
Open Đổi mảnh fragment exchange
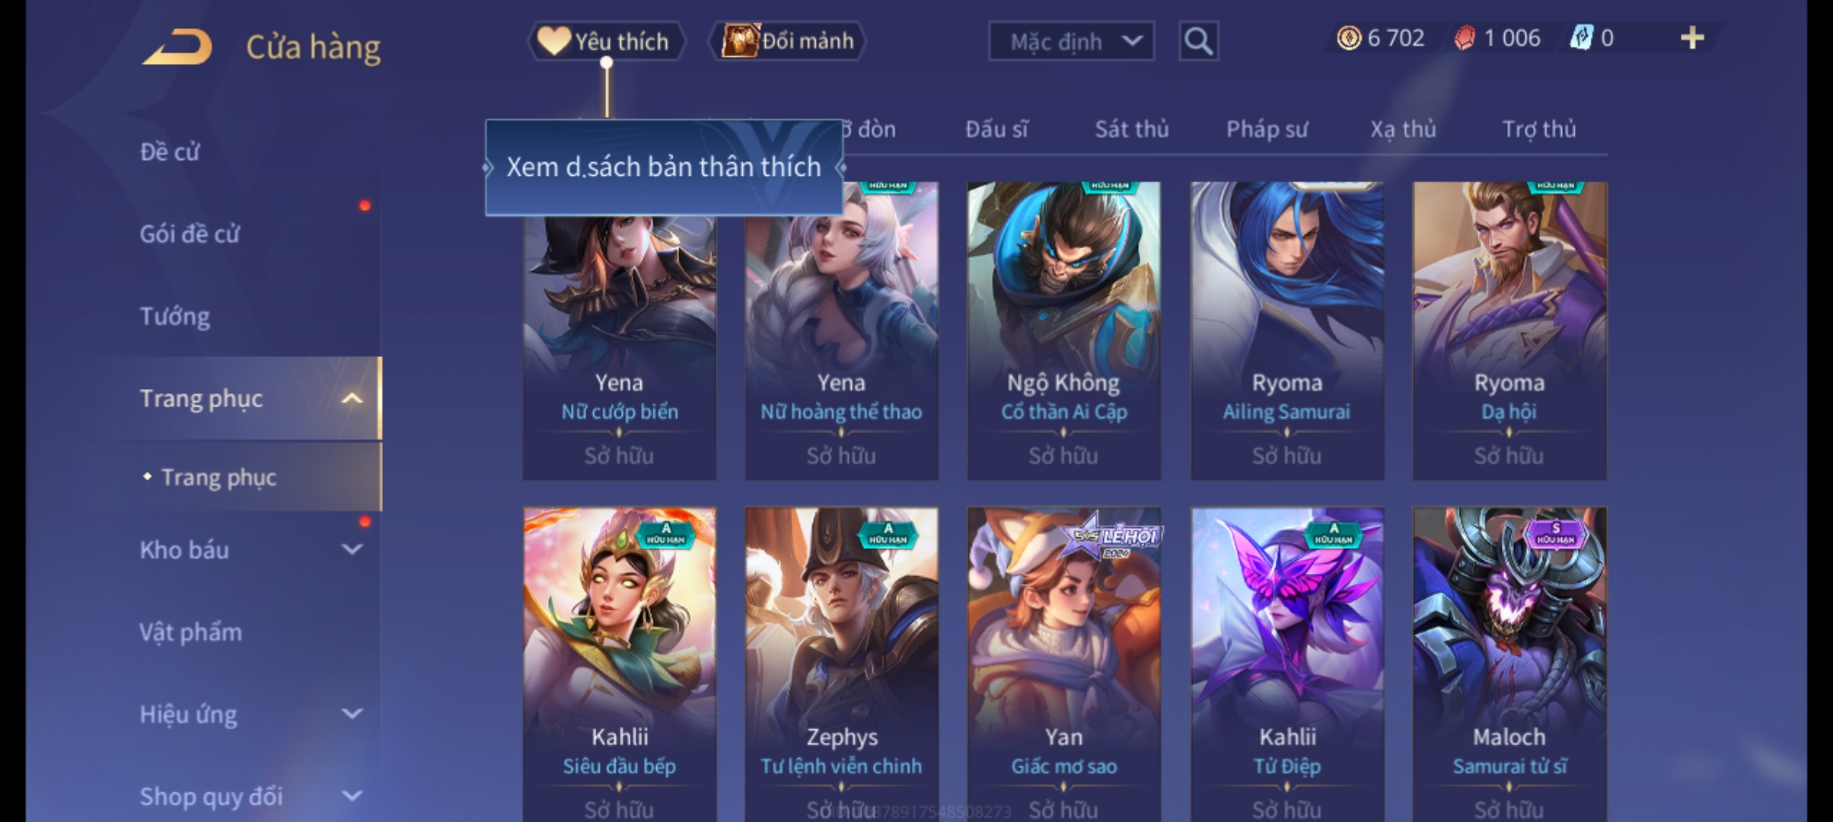(788, 40)
